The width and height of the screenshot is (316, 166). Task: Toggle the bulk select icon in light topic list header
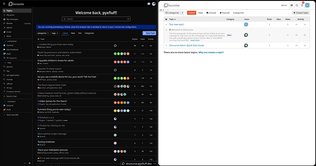166,19
